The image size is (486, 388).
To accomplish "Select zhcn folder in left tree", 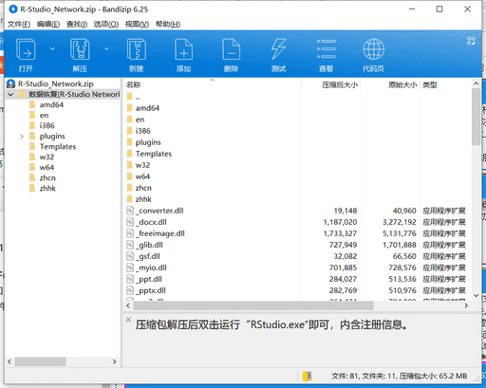I will click(47, 177).
